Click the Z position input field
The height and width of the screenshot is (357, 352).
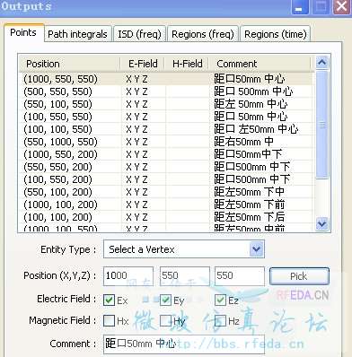pyautogui.click(x=240, y=275)
